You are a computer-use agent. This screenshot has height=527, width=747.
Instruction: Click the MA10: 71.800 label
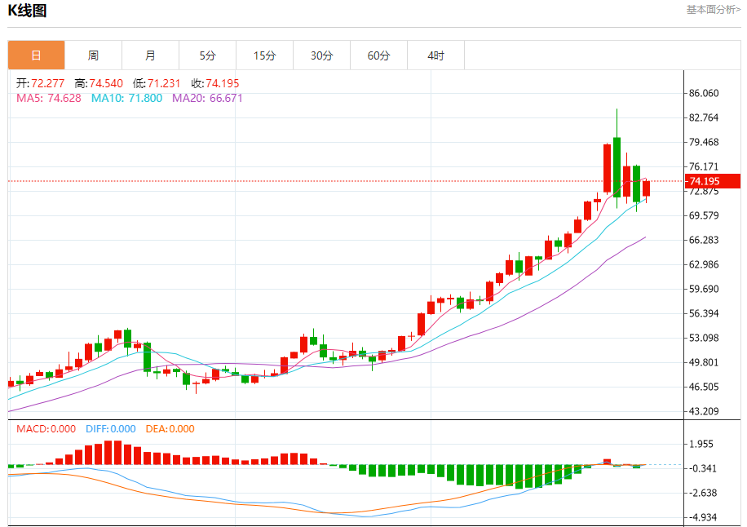126,98
